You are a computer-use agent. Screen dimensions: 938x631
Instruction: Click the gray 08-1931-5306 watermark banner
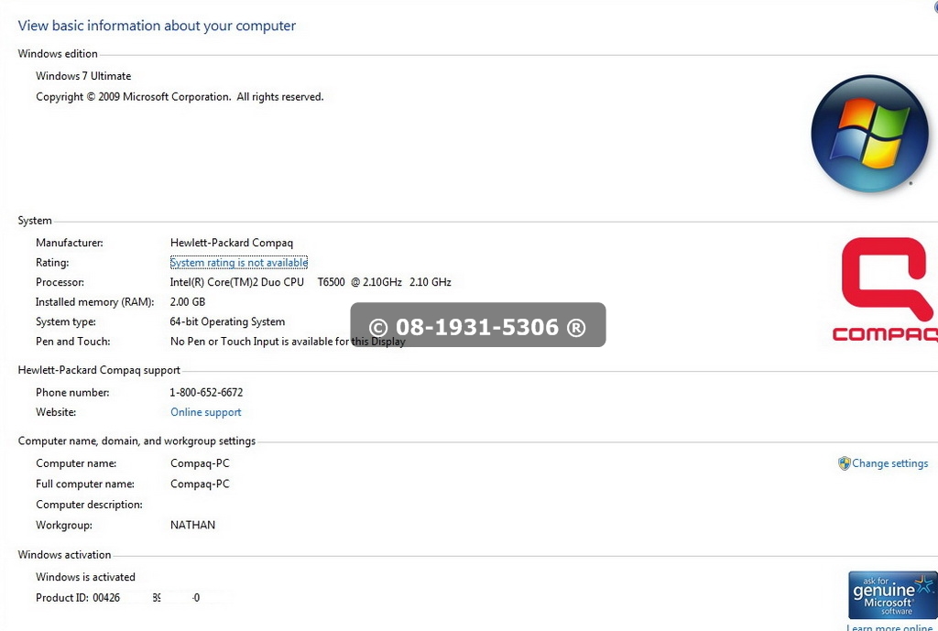coord(477,325)
